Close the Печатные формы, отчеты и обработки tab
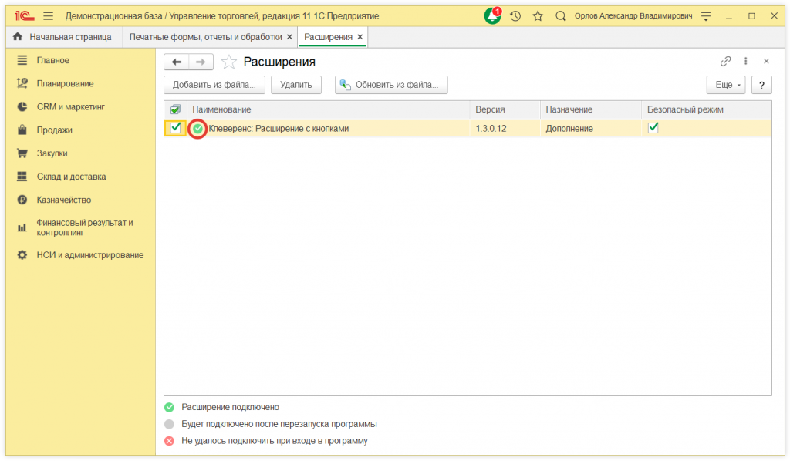Image resolution: width=790 pixels, height=461 pixels. (x=289, y=36)
